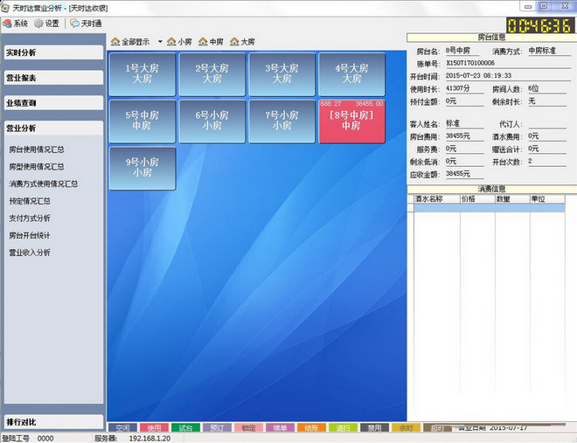Click the house icon for 大房 filter
577x443 pixels.
click(x=234, y=42)
